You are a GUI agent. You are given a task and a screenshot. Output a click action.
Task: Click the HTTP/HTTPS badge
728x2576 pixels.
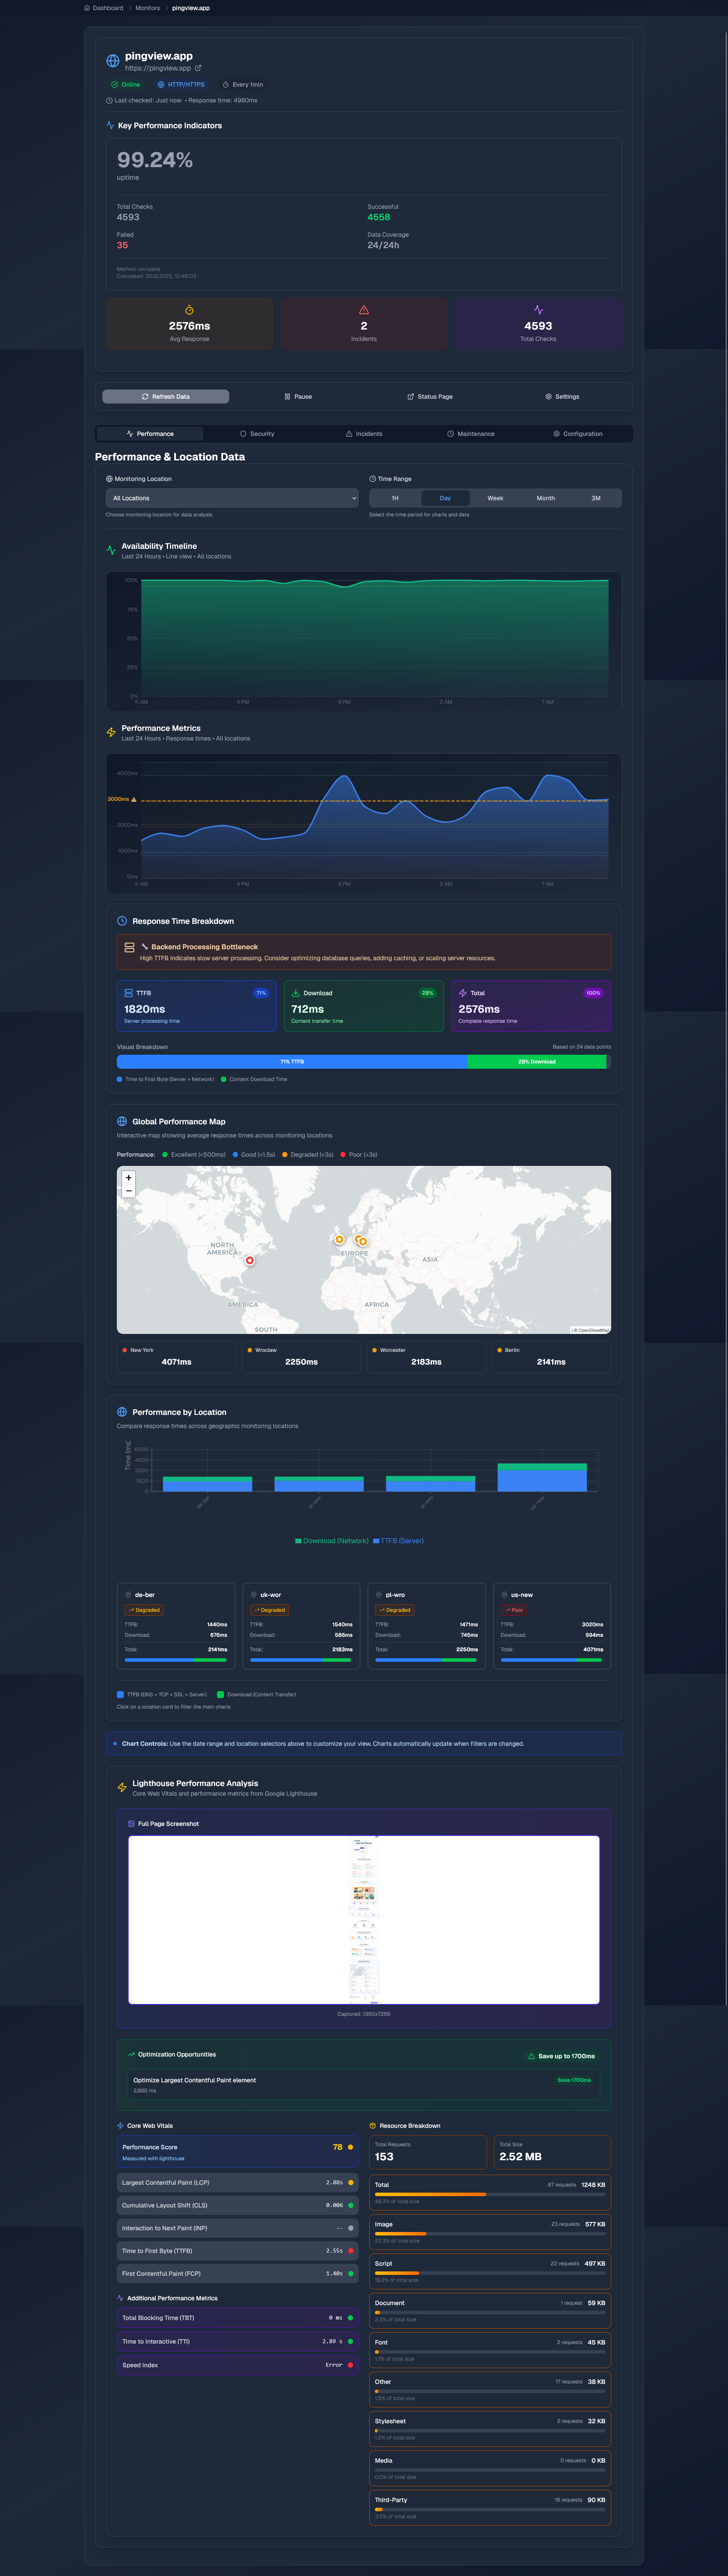click(x=181, y=85)
